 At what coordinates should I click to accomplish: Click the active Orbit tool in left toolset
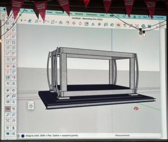(8, 109)
